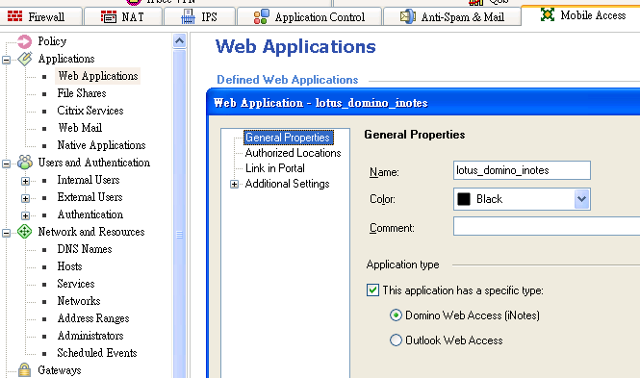Select External Users tree item
Image resolution: width=640 pixels, height=378 pixels.
(x=90, y=197)
